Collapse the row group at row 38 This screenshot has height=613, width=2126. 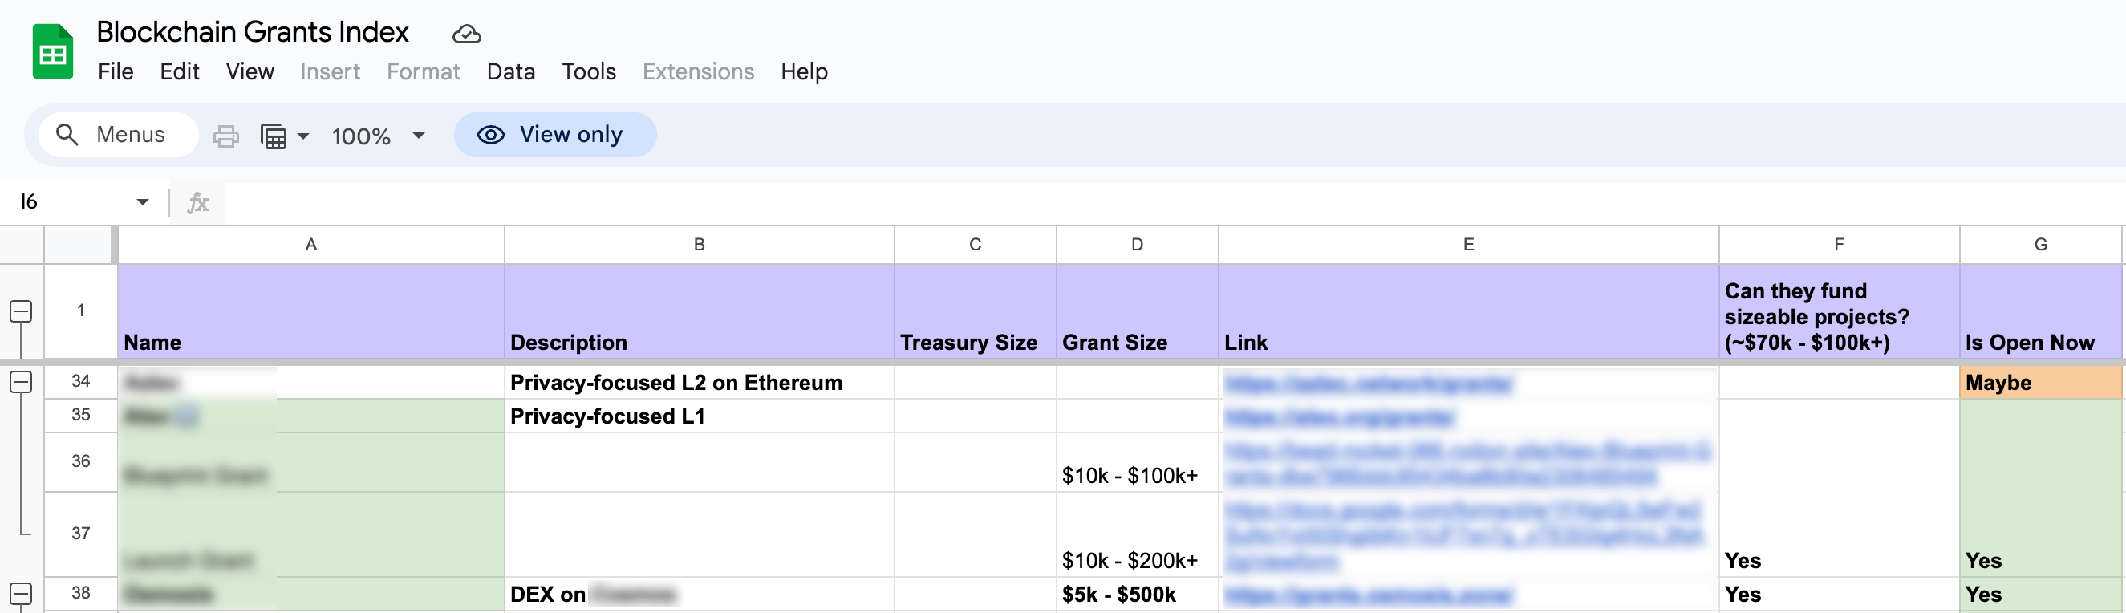21,593
